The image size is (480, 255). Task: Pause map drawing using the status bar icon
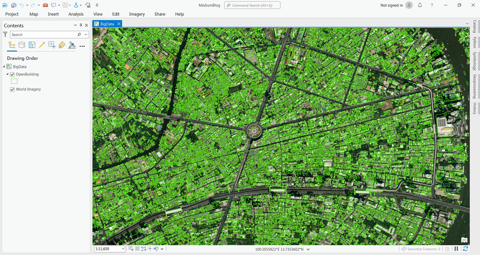[456, 249]
